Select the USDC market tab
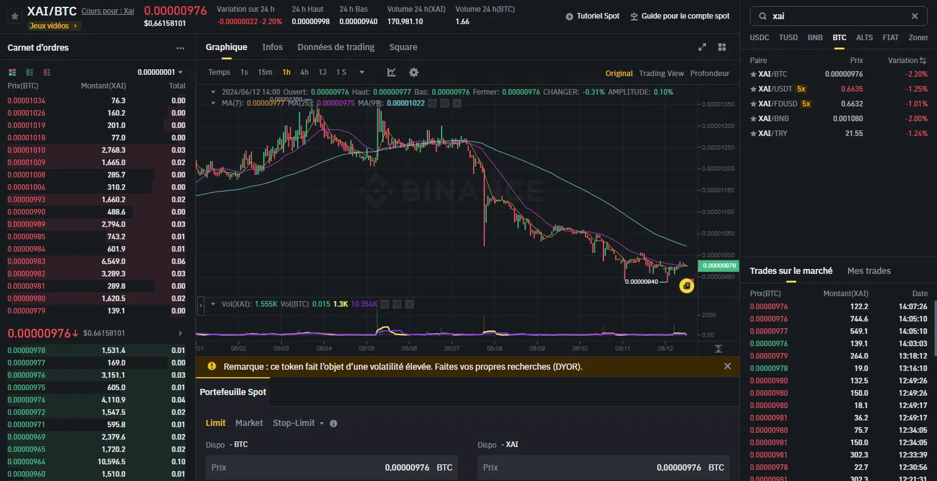 (x=760, y=37)
